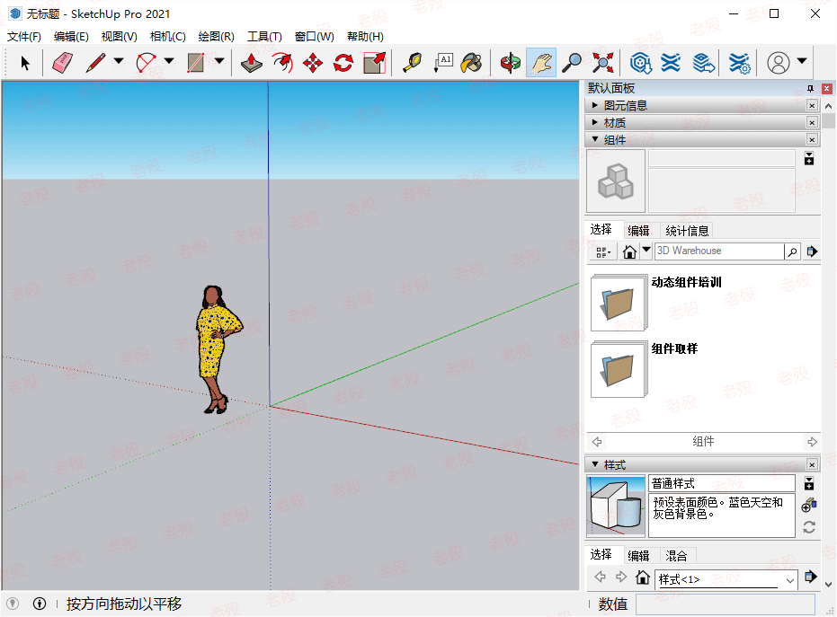This screenshot has width=837, height=617.
Task: Collapse the 样式 panel
Action: coord(594,464)
